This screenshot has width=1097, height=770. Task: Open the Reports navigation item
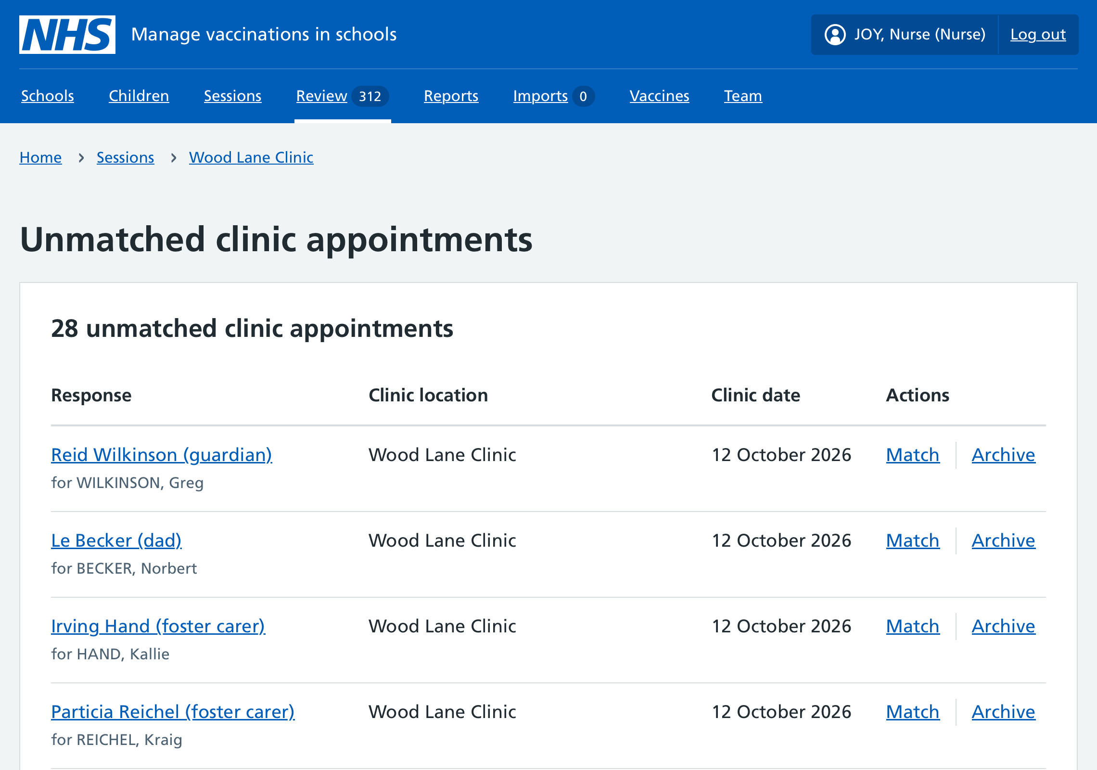(x=451, y=96)
